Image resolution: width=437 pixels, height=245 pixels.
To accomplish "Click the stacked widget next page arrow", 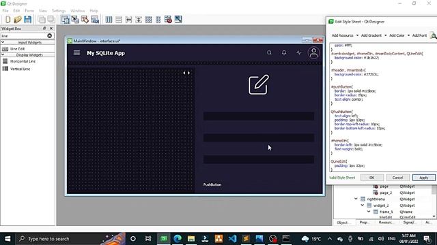I will pos(188,73).
